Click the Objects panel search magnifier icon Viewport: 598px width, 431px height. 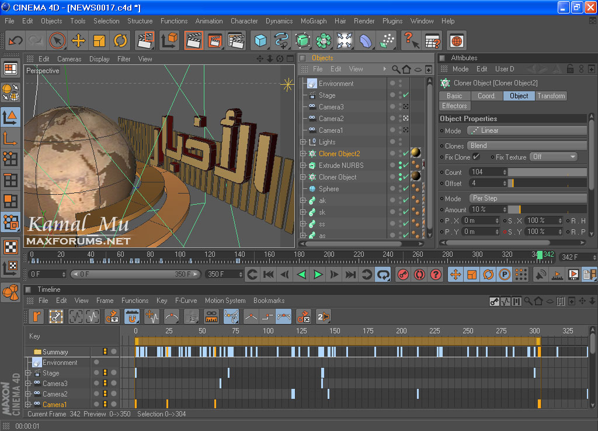point(396,69)
